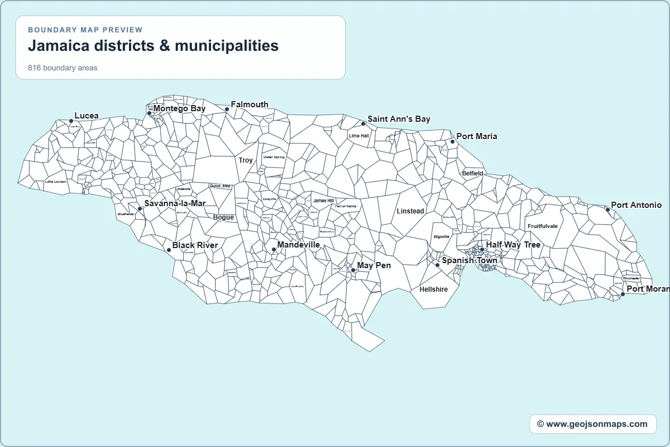Click the Saint Ann's Bay marker dot
This screenshot has width=670, height=447.
(x=363, y=124)
